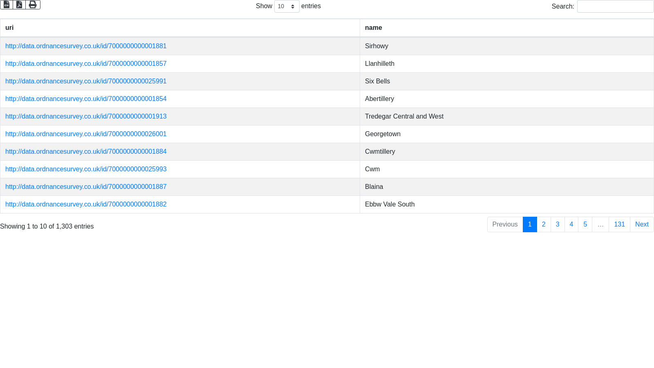Jump to last page 131
Screen dimensions: 654x368
click(x=619, y=224)
